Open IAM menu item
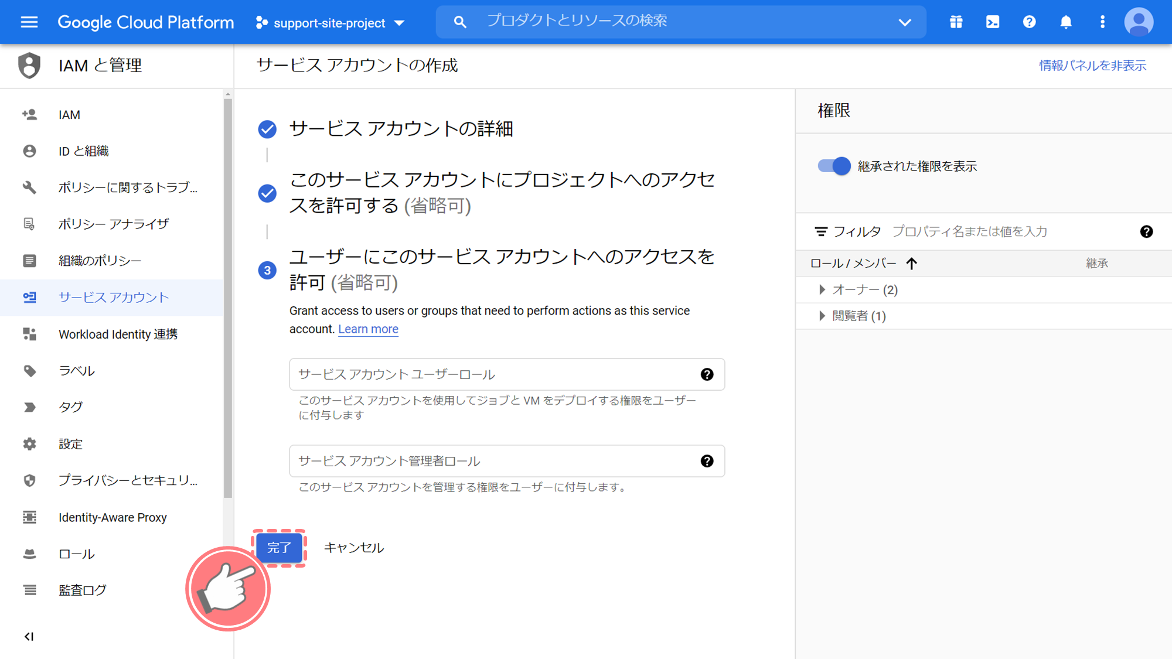Viewport: 1172px width, 659px height. 111,115
